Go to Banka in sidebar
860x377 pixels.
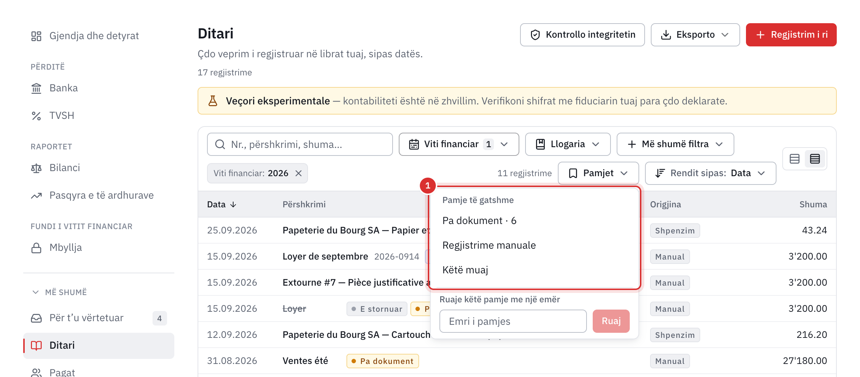tap(99, 88)
